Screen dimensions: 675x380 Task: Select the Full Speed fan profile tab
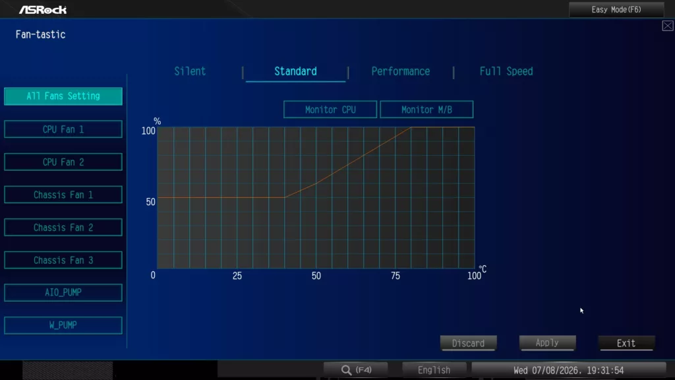[x=506, y=71]
